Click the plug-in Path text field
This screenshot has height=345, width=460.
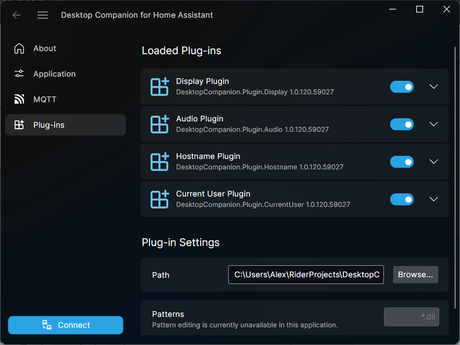pos(306,275)
